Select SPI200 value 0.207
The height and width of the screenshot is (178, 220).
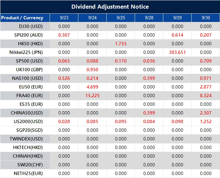click(x=206, y=35)
